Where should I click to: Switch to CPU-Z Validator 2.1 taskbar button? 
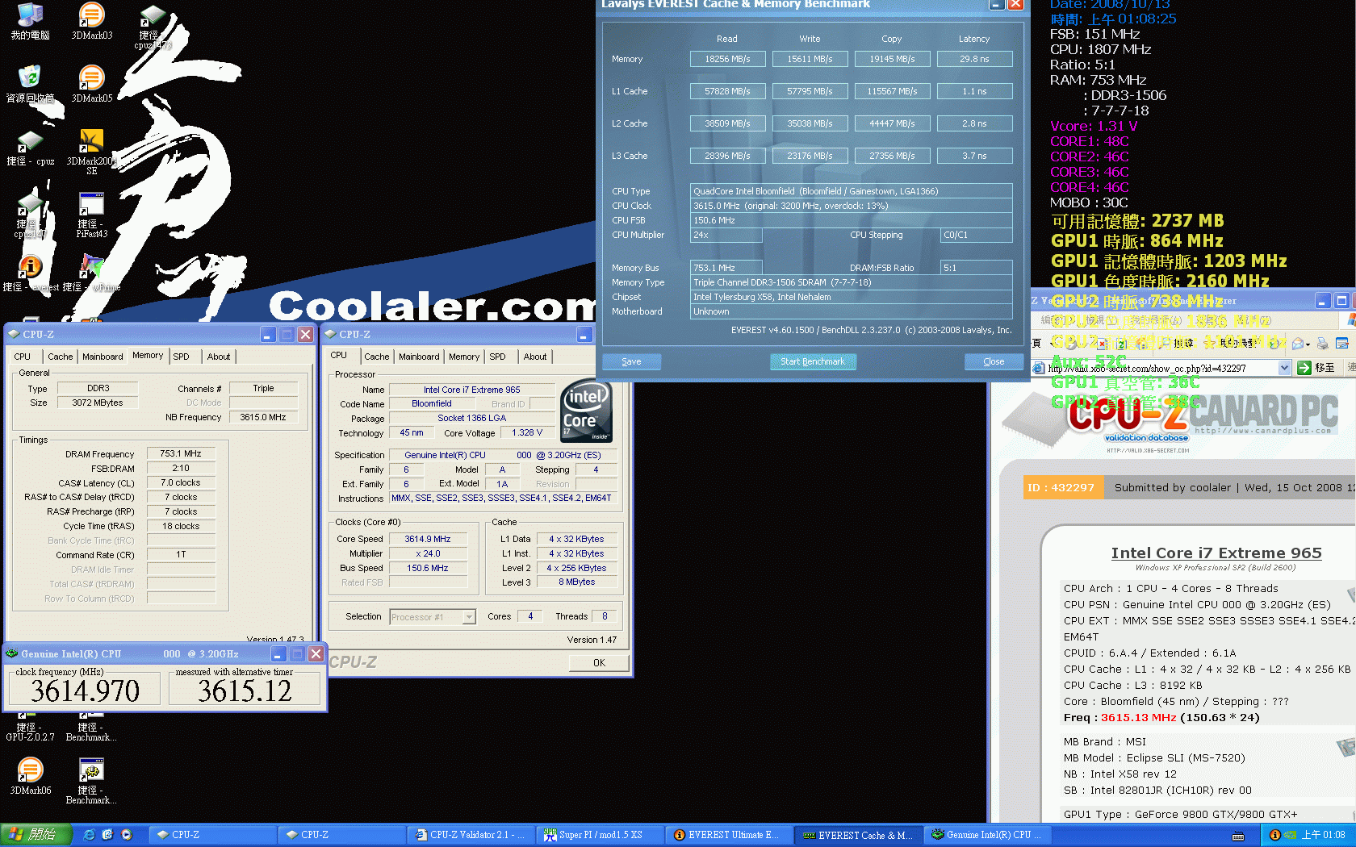click(470, 835)
